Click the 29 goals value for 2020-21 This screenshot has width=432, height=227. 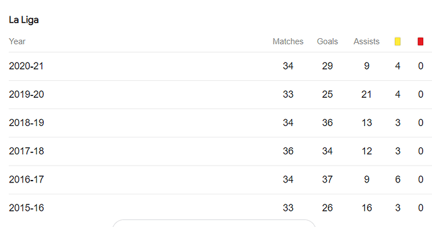coord(327,66)
